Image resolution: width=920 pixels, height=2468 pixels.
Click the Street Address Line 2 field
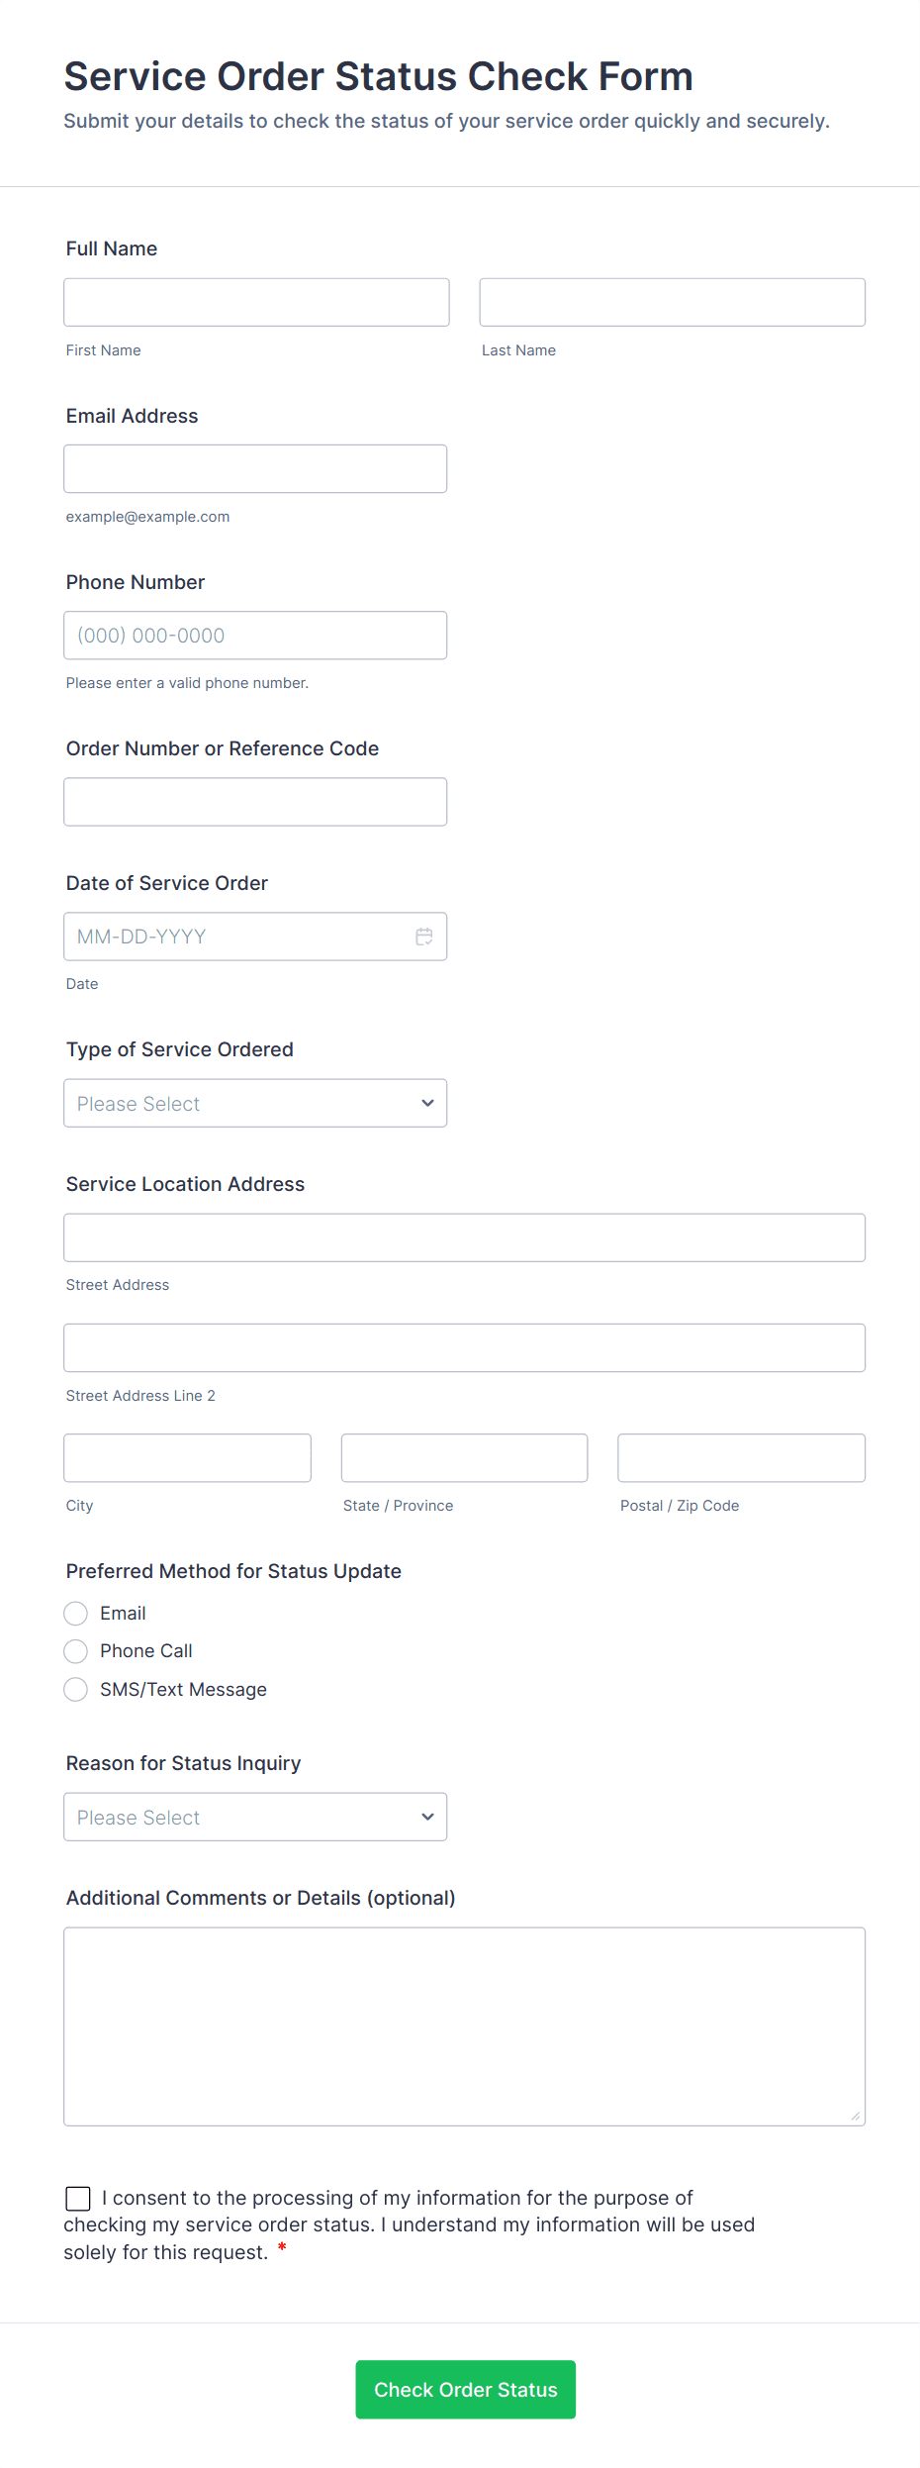coord(464,1347)
